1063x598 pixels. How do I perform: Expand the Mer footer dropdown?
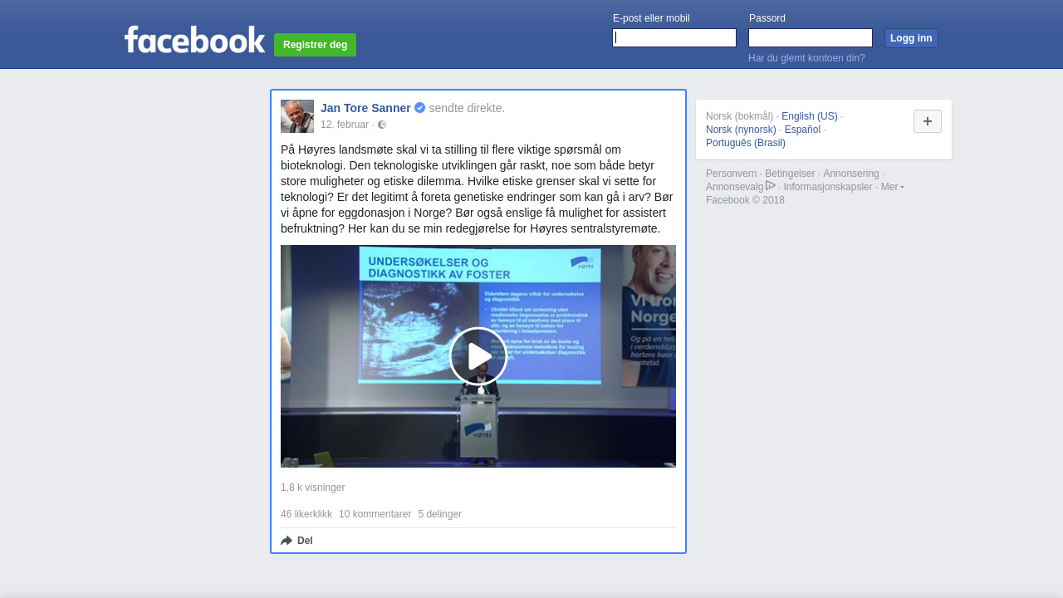coord(893,187)
